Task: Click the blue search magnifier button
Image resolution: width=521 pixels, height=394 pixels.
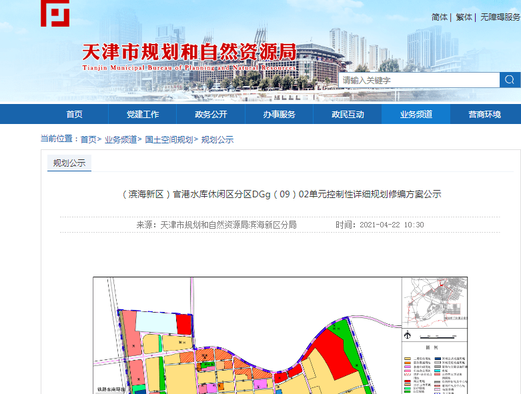Action: pos(510,80)
